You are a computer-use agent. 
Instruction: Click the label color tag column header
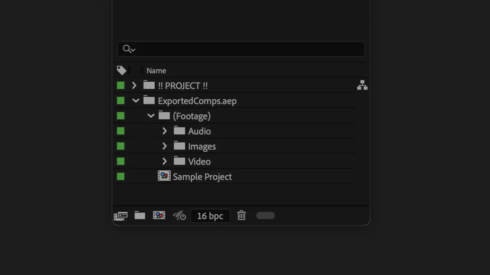click(x=122, y=70)
